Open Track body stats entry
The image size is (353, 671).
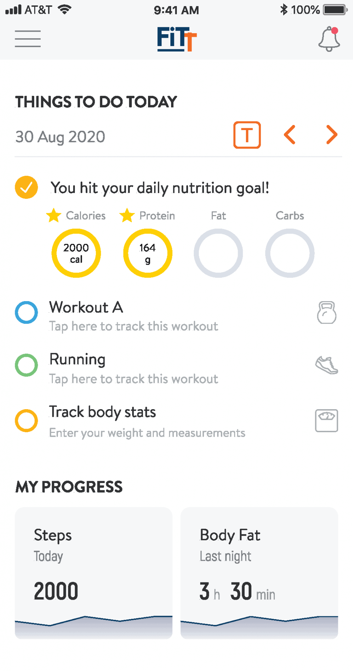click(x=147, y=421)
